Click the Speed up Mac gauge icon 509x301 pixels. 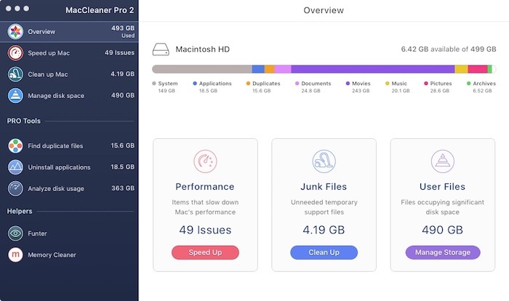[x=15, y=53]
